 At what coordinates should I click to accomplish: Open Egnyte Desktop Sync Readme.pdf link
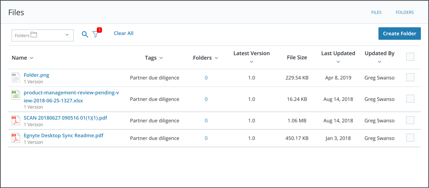[64, 135]
